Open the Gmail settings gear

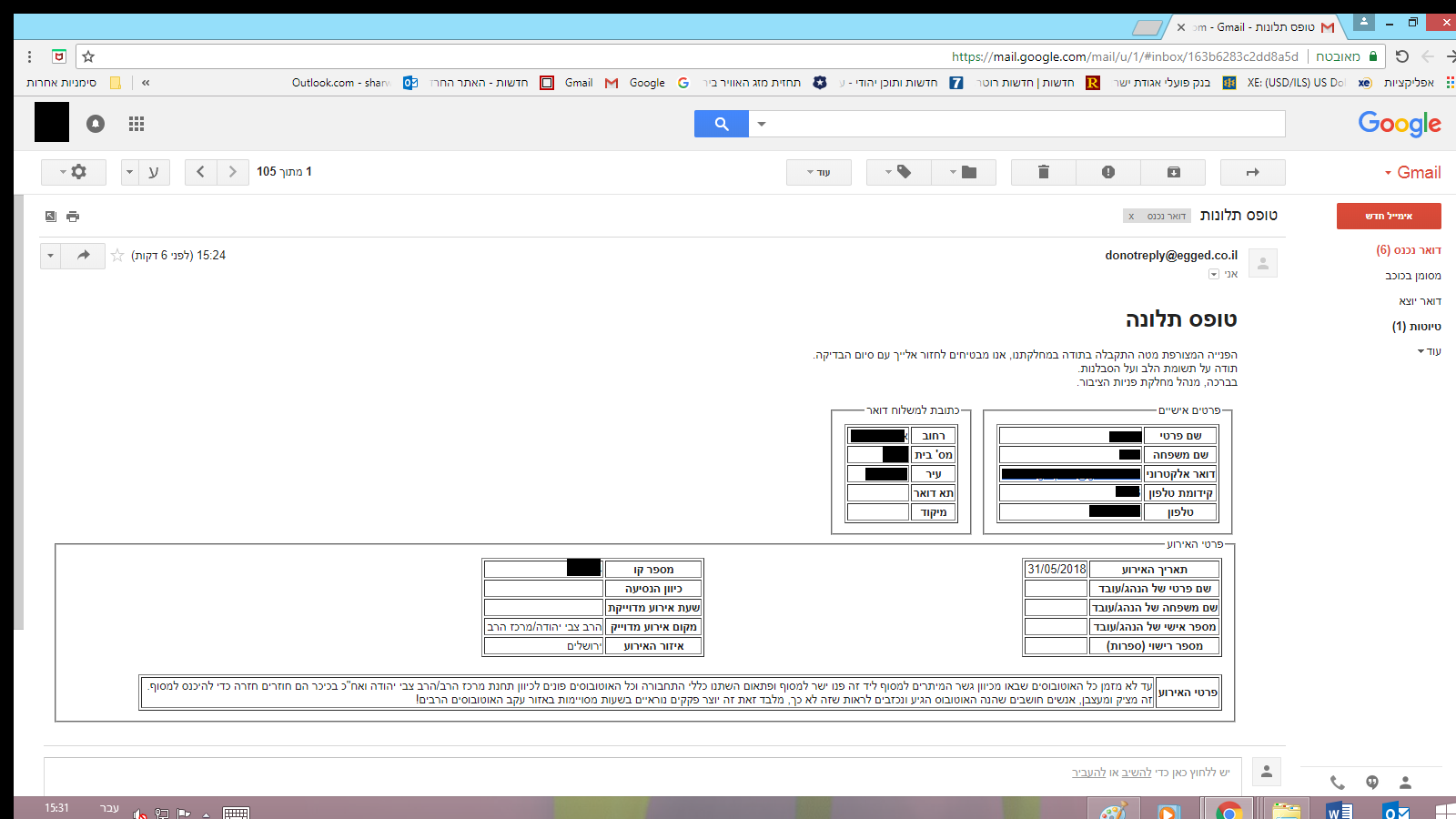pyautogui.click(x=74, y=172)
